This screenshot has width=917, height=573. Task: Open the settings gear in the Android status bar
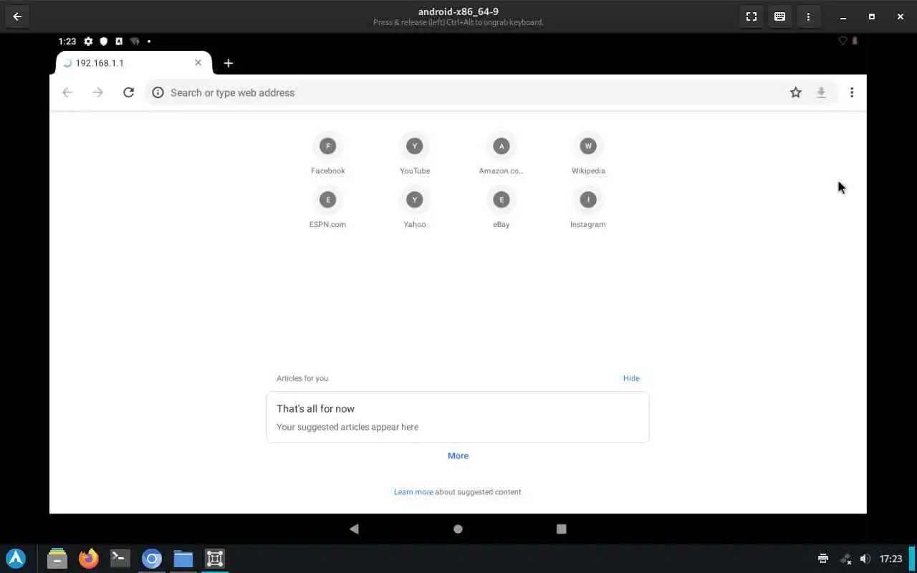pos(88,42)
